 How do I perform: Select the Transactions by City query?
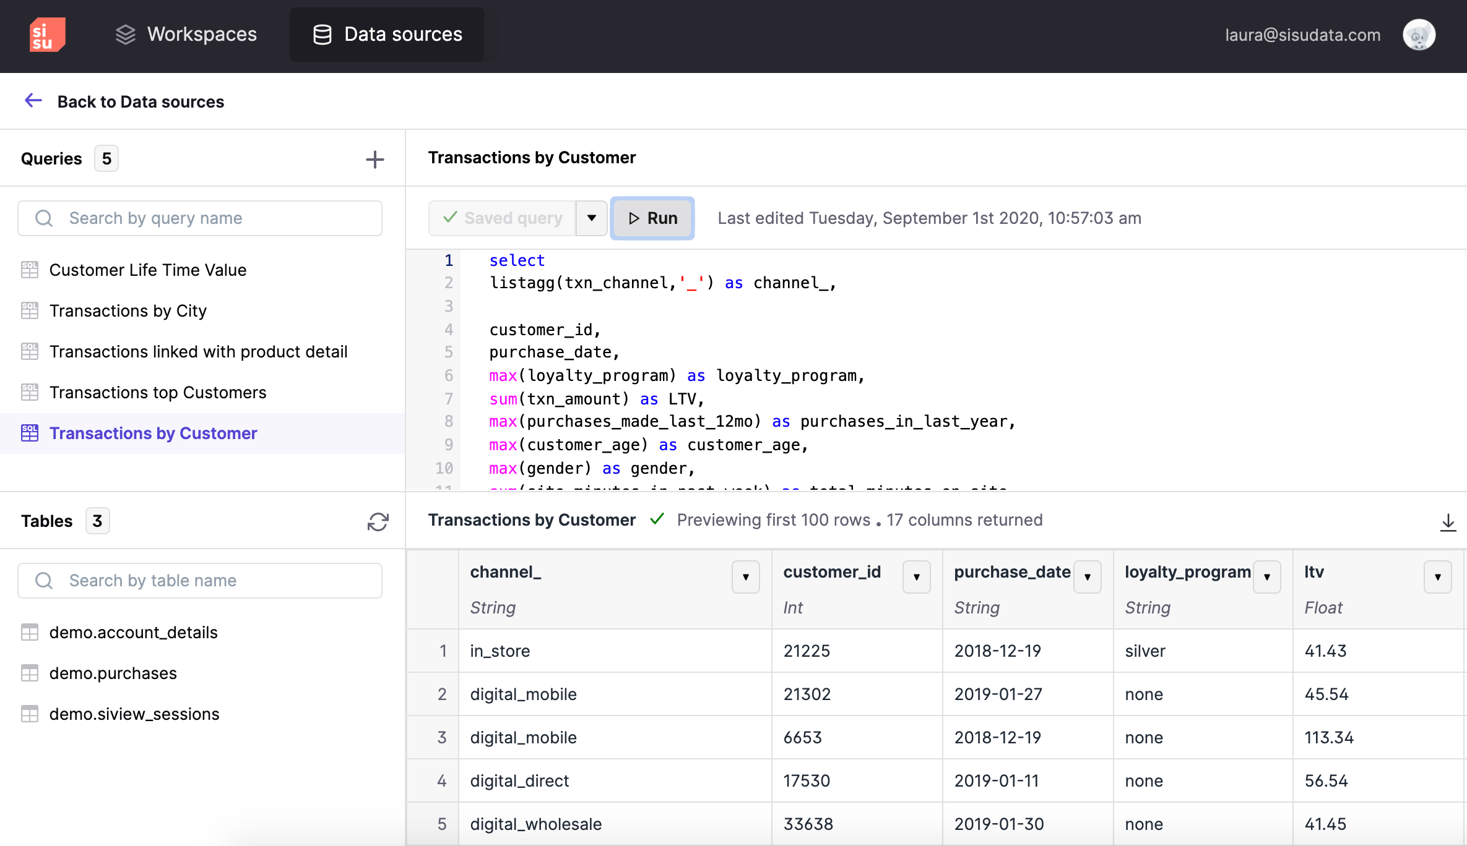pos(128,310)
